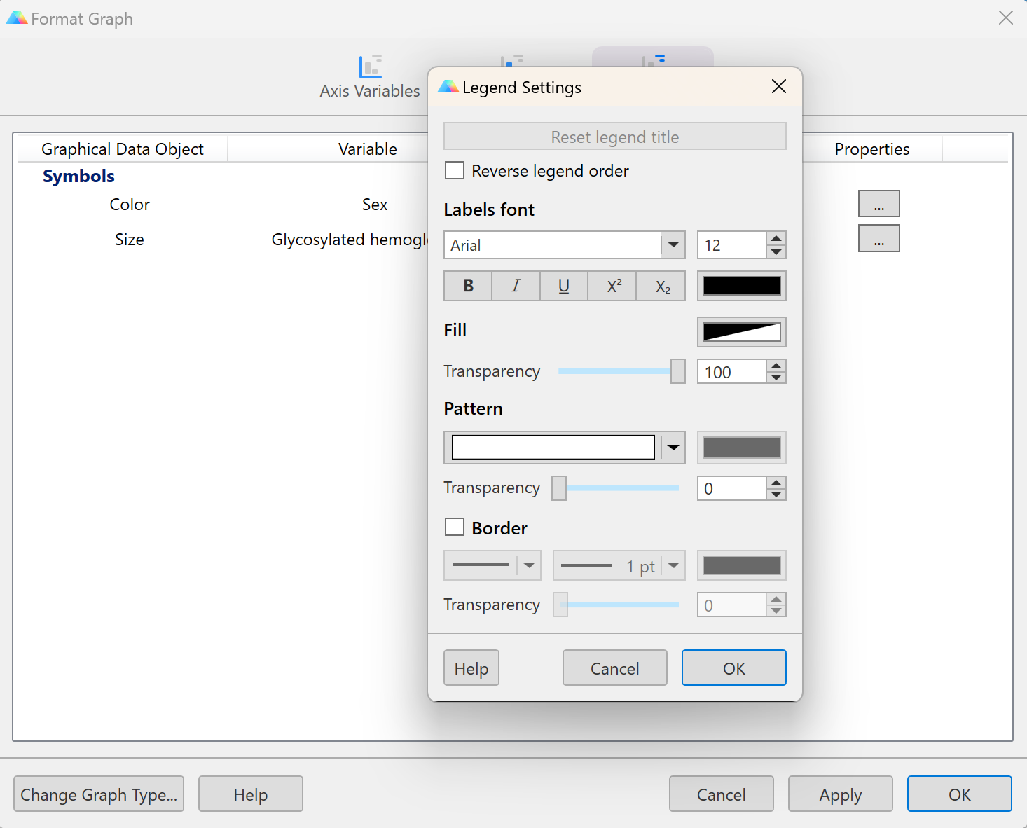The width and height of the screenshot is (1027, 828).
Task: Open properties for the Color row
Action: click(878, 204)
